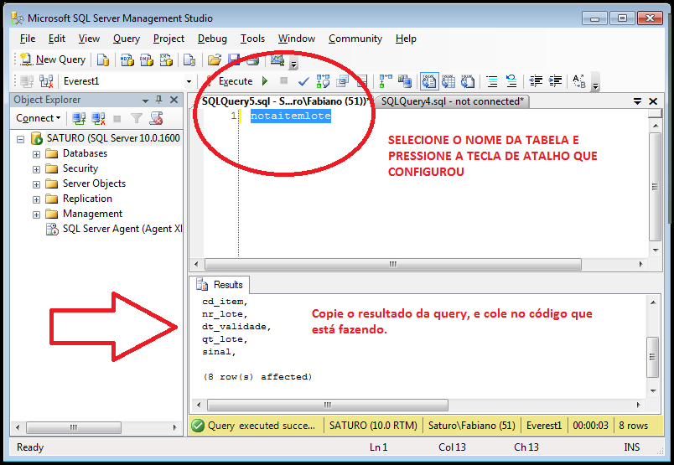Expand the Security folder
Image resolution: width=674 pixels, height=465 pixels.
click(x=37, y=169)
